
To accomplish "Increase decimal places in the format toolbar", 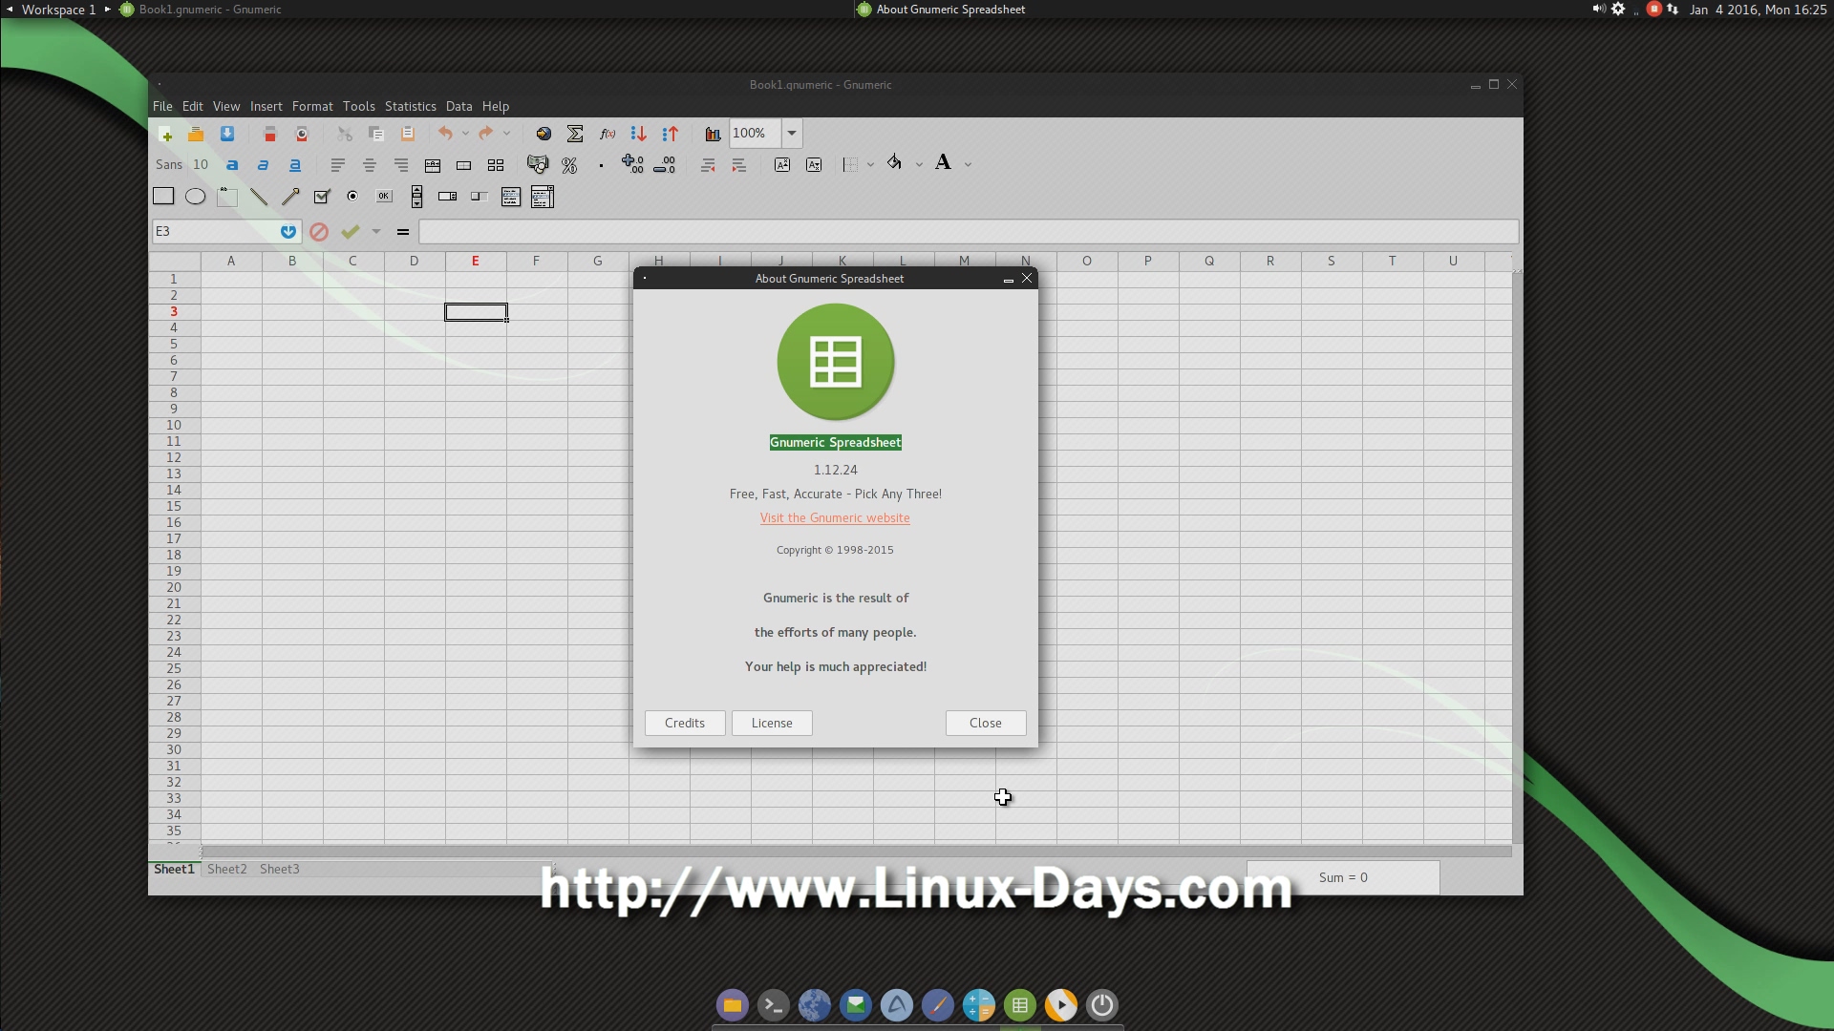I will [632, 165].
